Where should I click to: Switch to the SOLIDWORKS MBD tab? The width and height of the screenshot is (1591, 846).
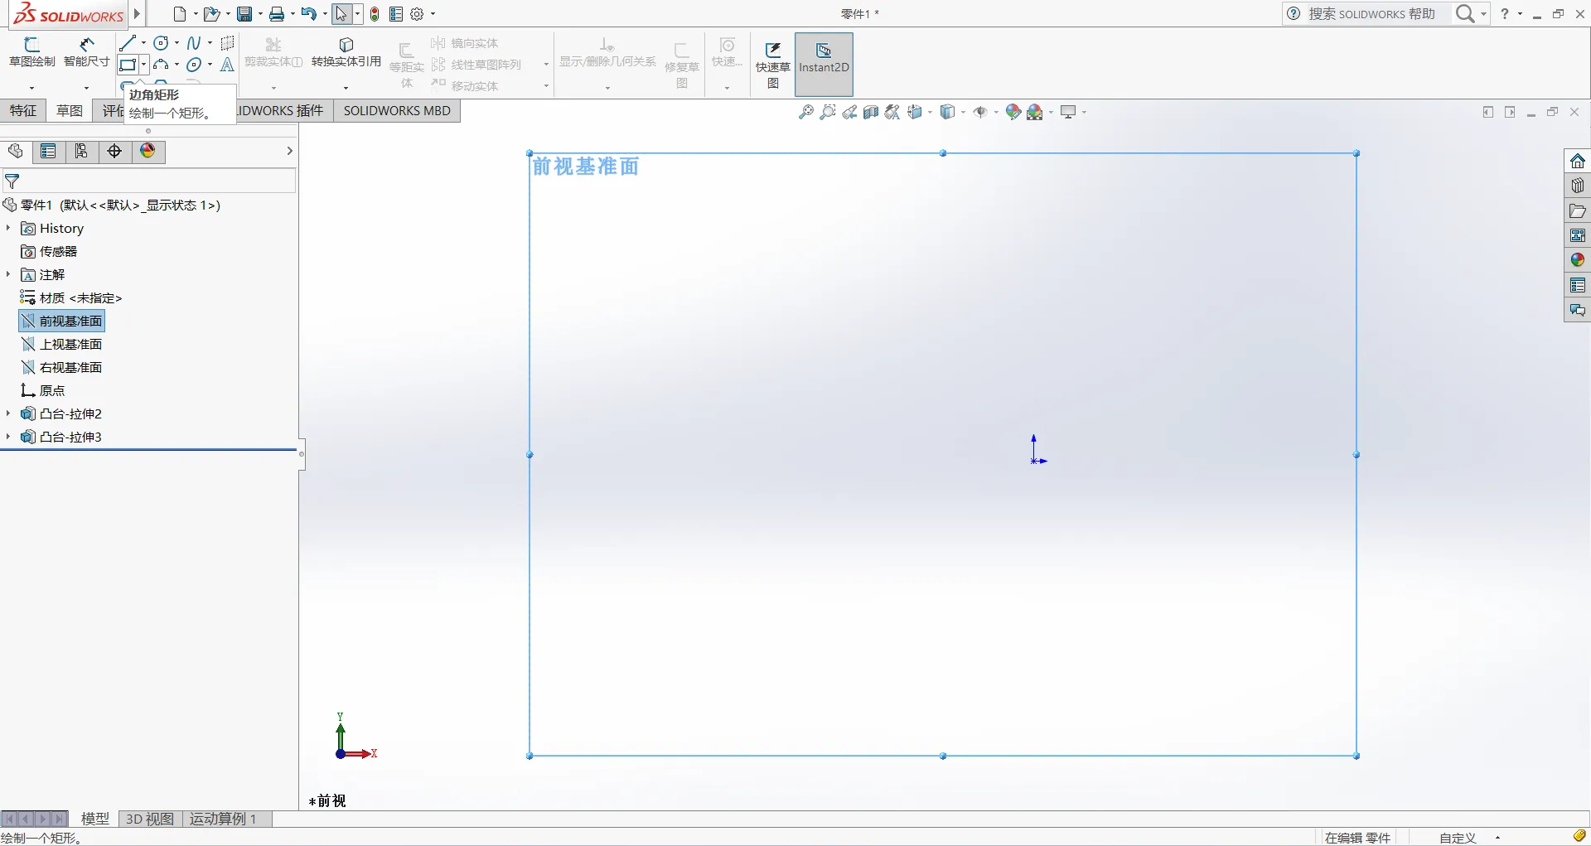point(397,110)
